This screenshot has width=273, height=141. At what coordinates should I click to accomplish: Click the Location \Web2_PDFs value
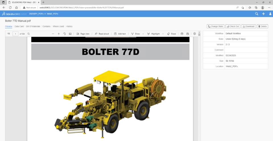231,66
